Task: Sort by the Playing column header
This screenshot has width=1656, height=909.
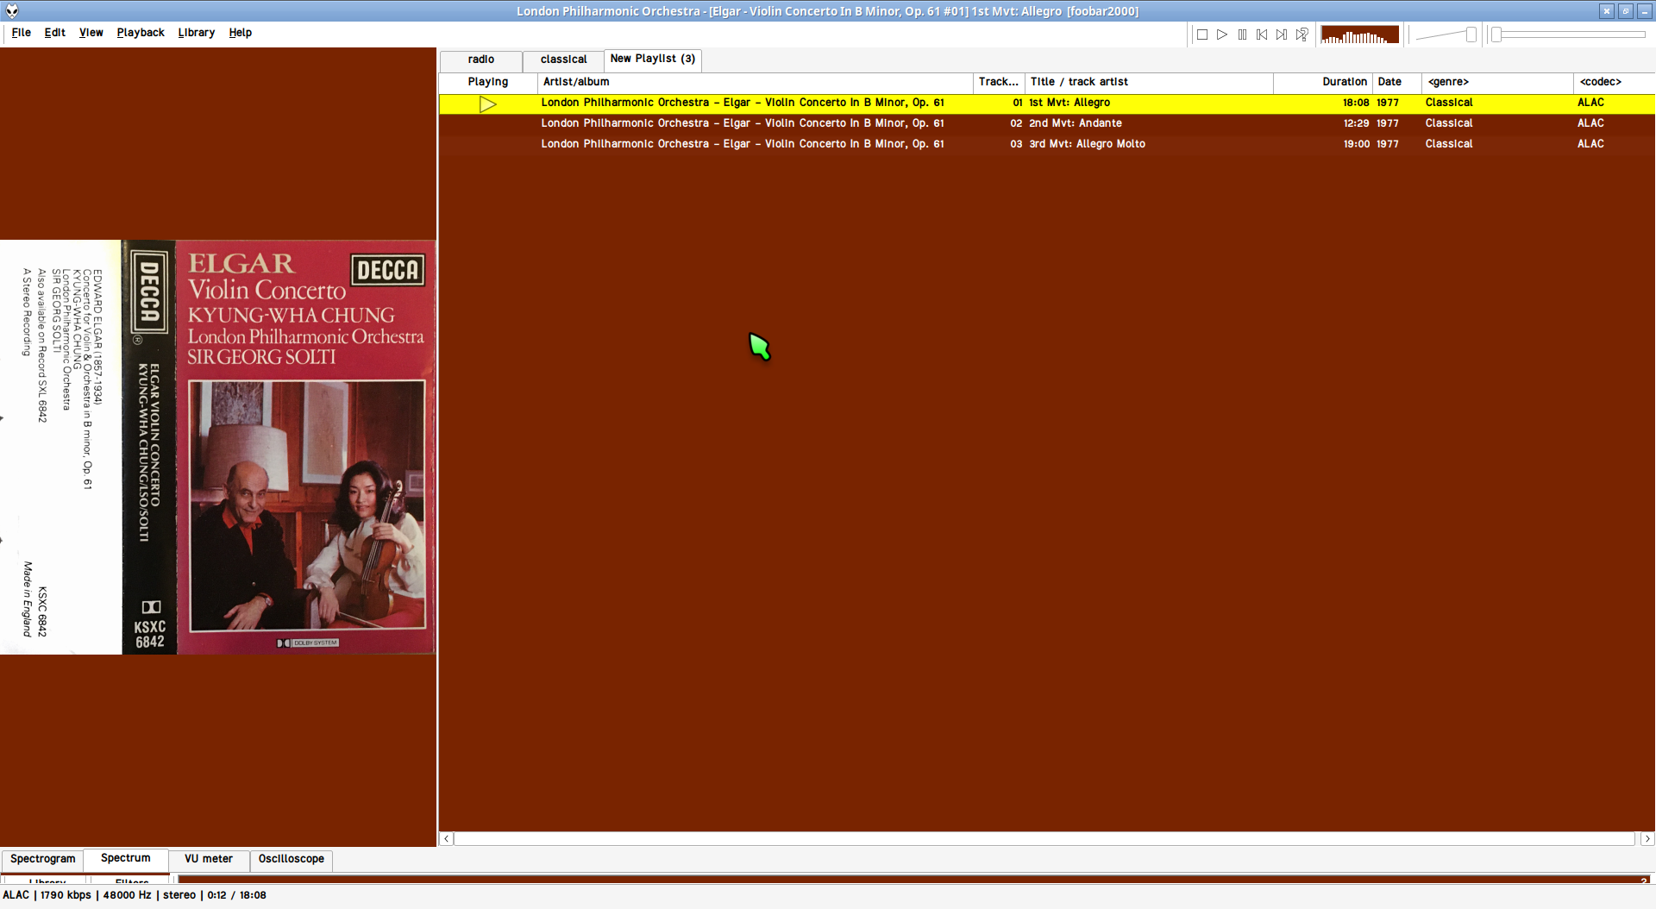Action: [x=488, y=82]
